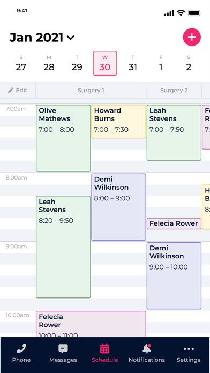Image resolution: width=210 pixels, height=373 pixels.
Task: Open the Messages tab icon
Action: click(x=63, y=349)
